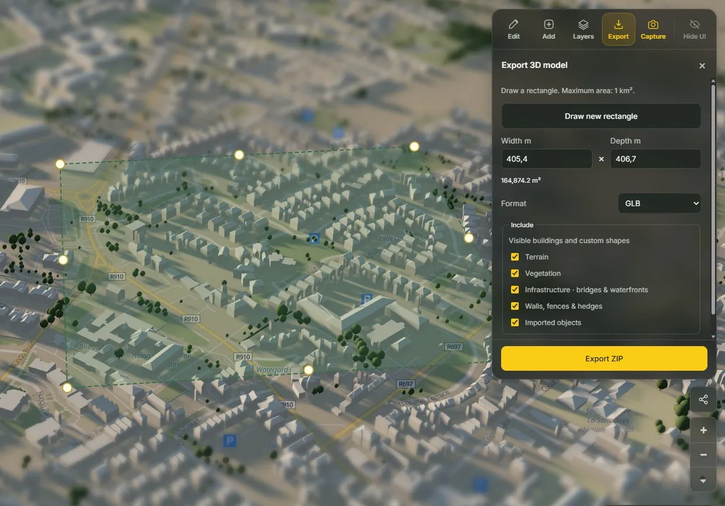Click the R697 road label near Export ZIP

click(x=454, y=347)
